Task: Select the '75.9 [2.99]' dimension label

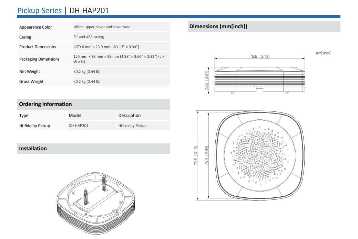Action: [x=206, y=156]
